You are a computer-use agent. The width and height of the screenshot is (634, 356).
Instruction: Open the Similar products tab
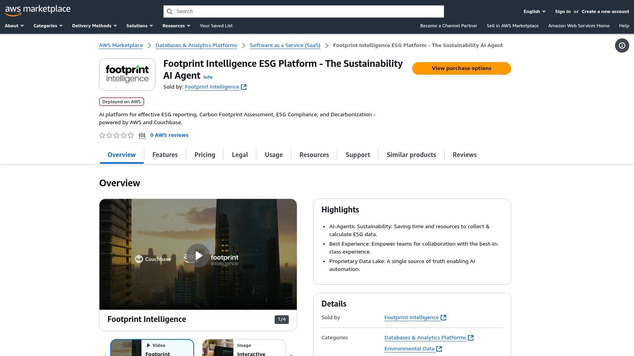(x=411, y=155)
